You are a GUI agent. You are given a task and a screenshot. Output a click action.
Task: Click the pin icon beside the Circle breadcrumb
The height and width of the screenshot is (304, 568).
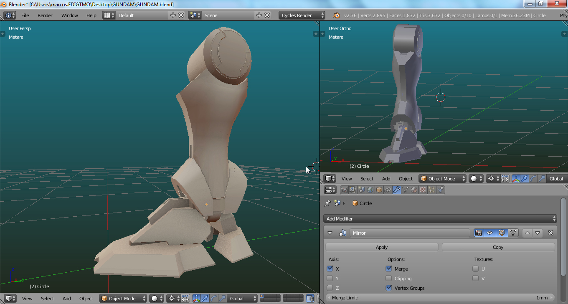328,203
